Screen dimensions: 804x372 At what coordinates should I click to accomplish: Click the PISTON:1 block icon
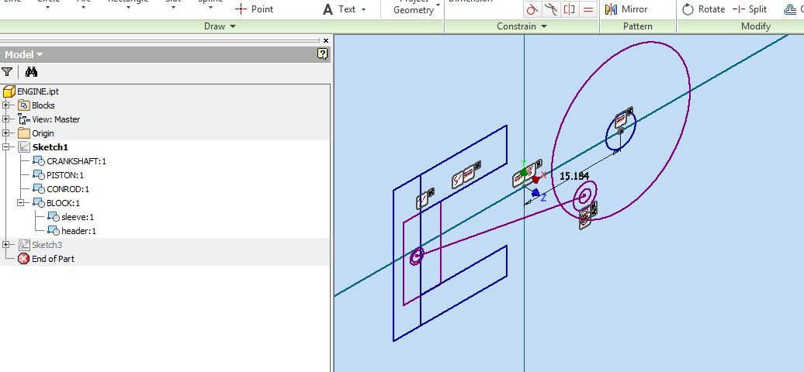tap(39, 174)
